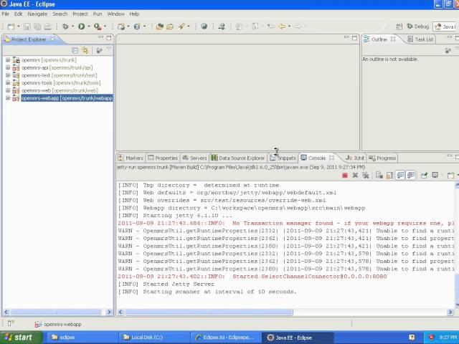The image size is (459, 344).
Task: Click the Open Type toolbar icon
Action: pos(159,27)
